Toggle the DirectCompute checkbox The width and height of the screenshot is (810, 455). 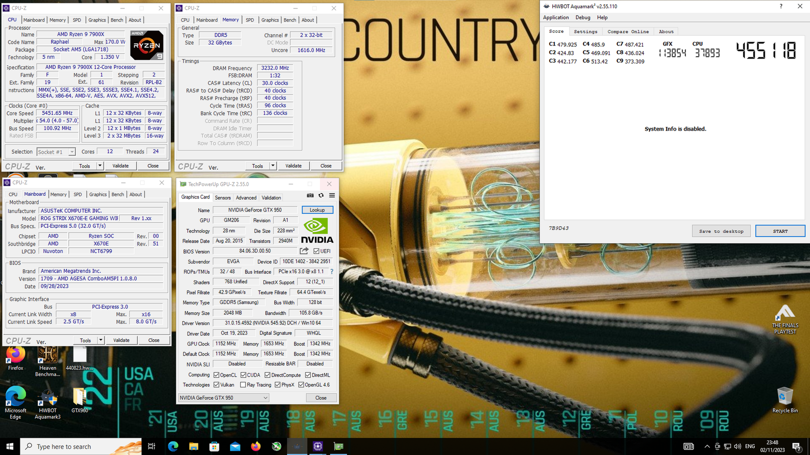(267, 375)
